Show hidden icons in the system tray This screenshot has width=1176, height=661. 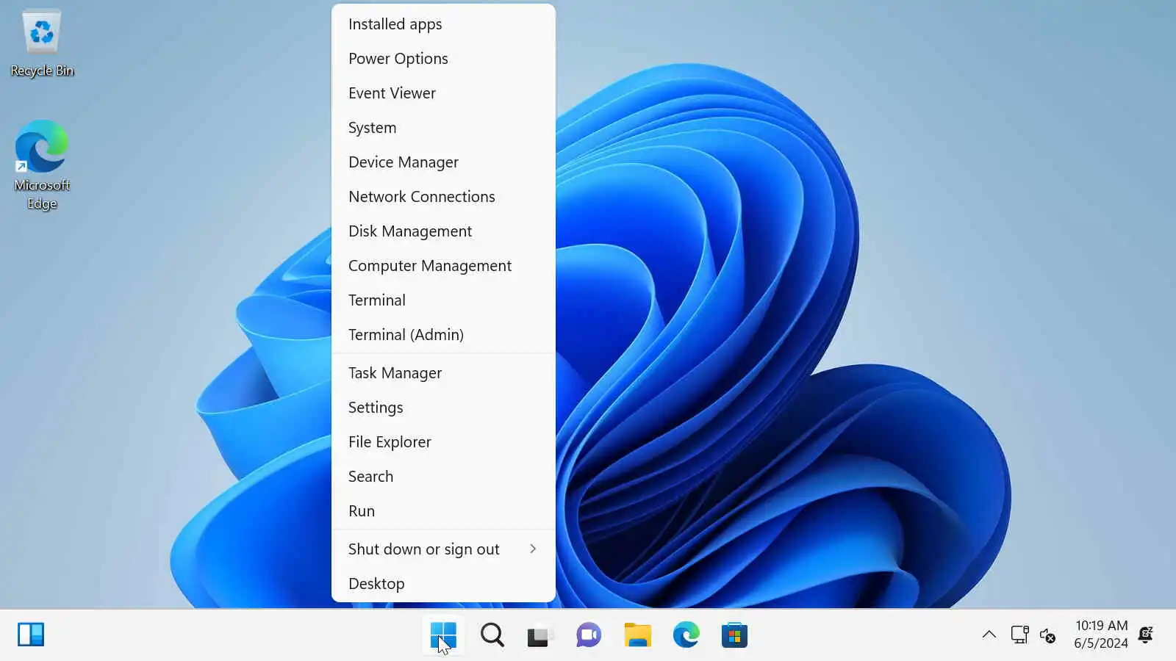point(989,635)
